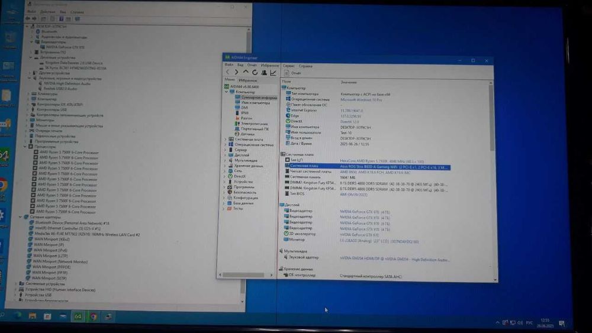Screen dimensions: 592x333
Task: Click the Up arrow in AIDA64 toolbar
Action: tap(246, 72)
